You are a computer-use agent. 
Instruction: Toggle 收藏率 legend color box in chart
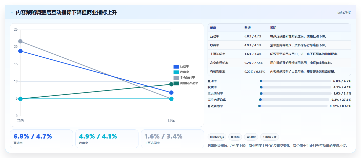[176, 72]
